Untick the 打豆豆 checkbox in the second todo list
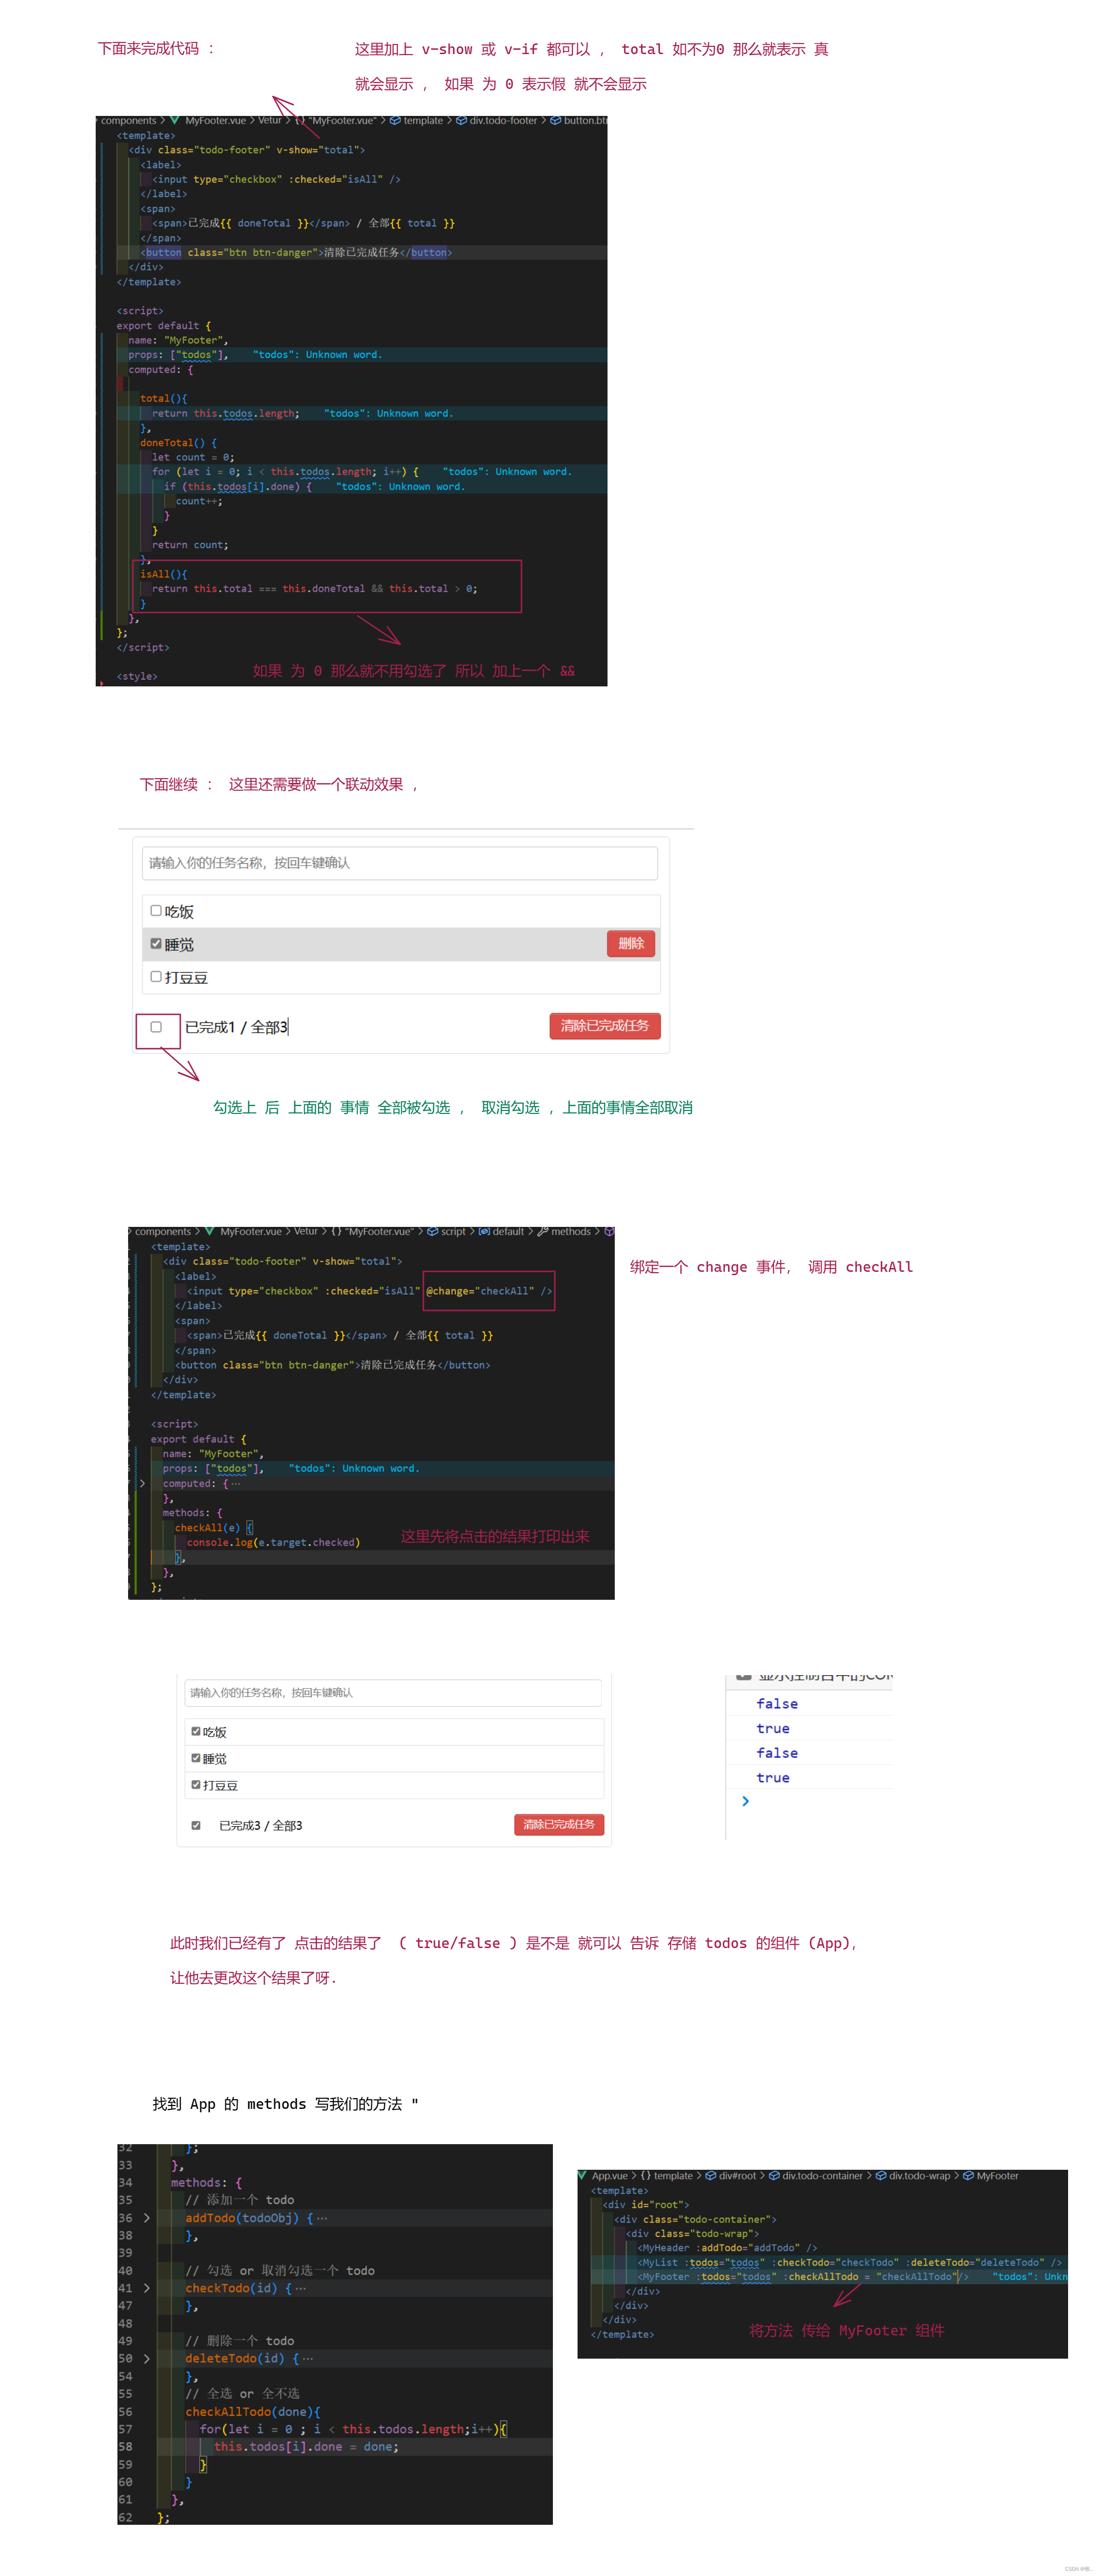Image resolution: width=1100 pixels, height=2576 pixels. click(195, 1784)
